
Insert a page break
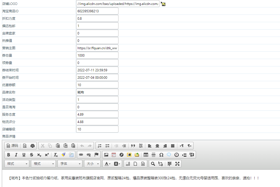184,155
